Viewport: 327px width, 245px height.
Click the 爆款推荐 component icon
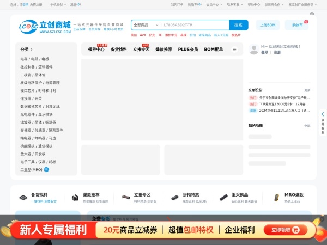(75, 197)
